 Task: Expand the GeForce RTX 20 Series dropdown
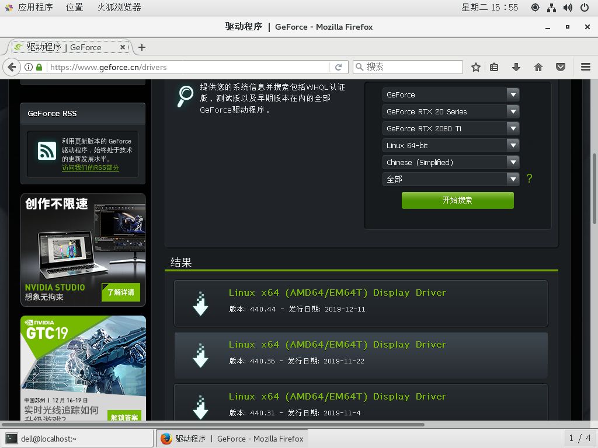450,111
